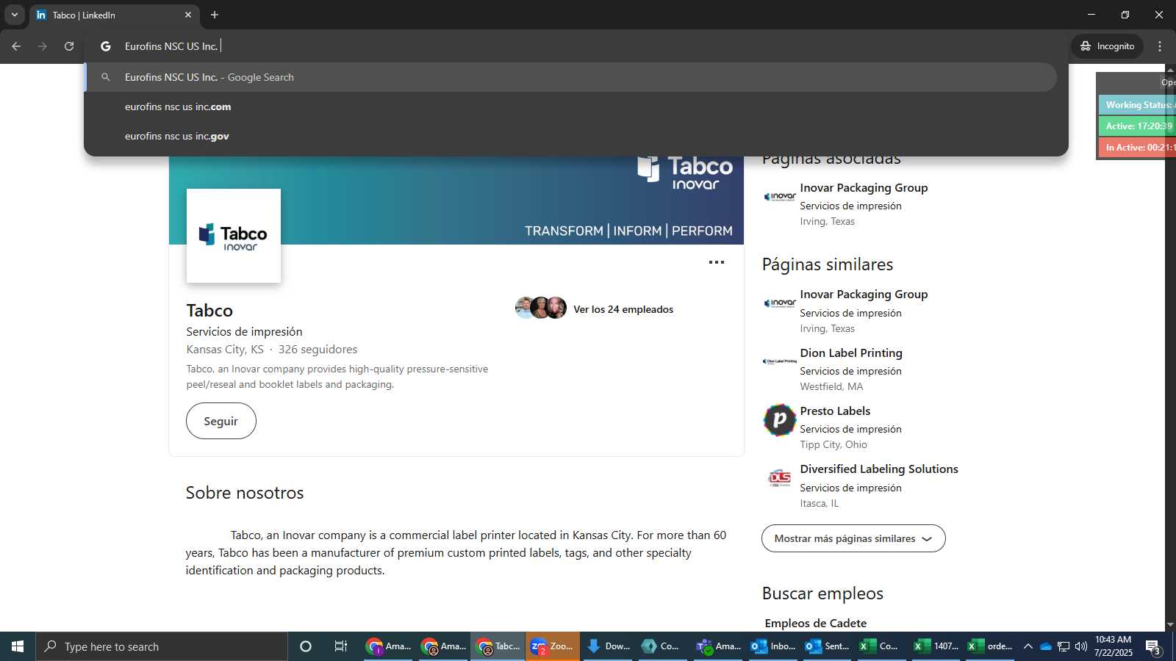Click the taskbar search box
Viewport: 1176px width, 661px height.
pyautogui.click(x=162, y=646)
